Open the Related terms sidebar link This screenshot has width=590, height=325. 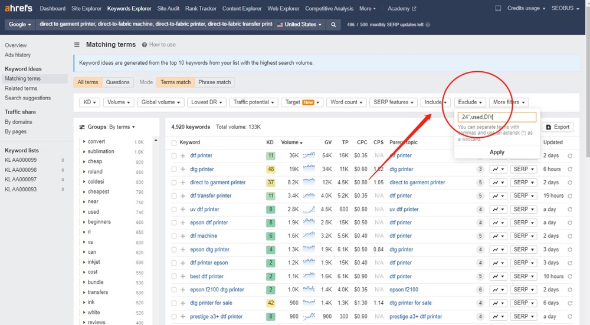coord(21,88)
